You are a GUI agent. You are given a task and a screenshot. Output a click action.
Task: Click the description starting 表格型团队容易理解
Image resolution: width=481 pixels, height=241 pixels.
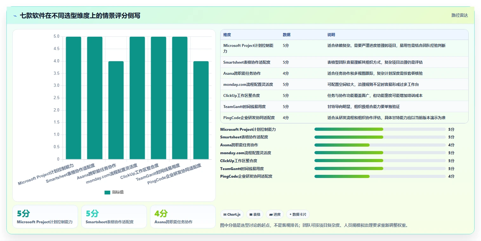(375, 62)
